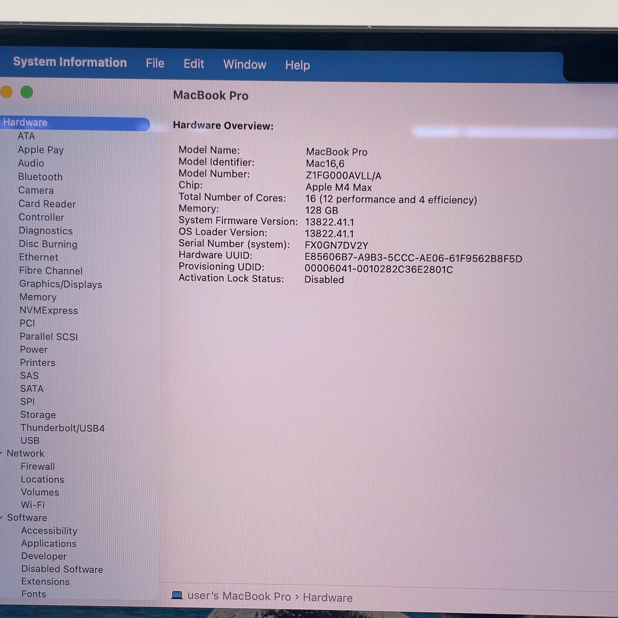The image size is (618, 618).
Task: Click the green zoom window button
Action: point(27,92)
